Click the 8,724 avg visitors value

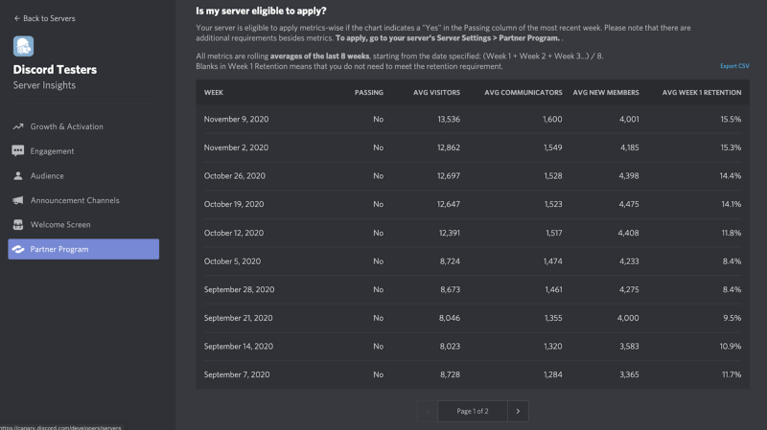coord(450,261)
